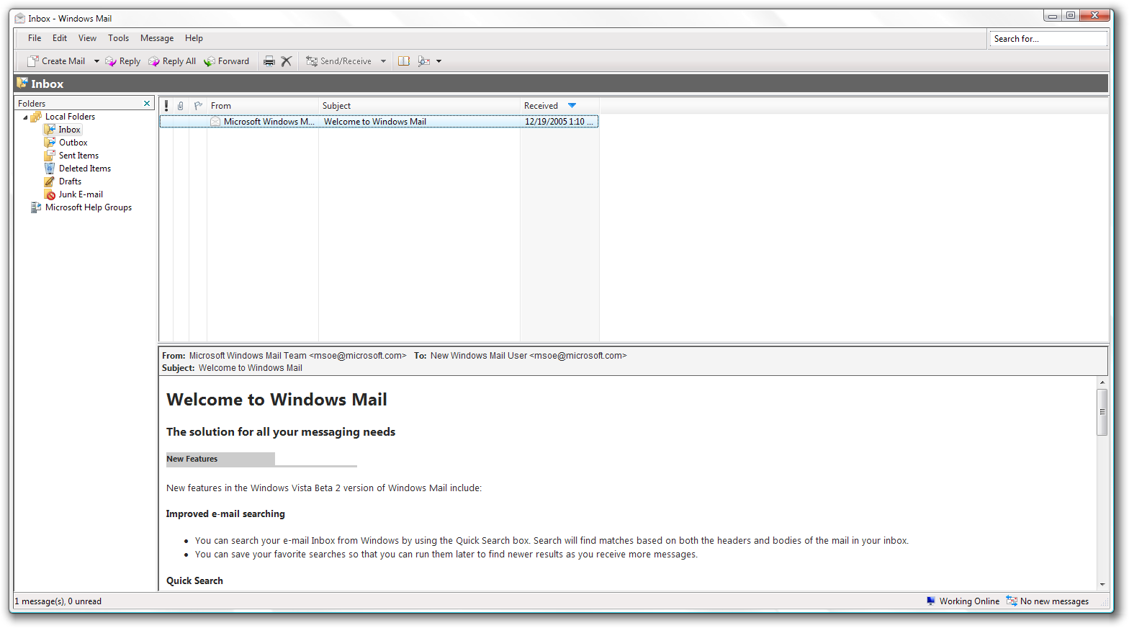Open the Edit menu
1129x628 pixels.
pyautogui.click(x=60, y=38)
